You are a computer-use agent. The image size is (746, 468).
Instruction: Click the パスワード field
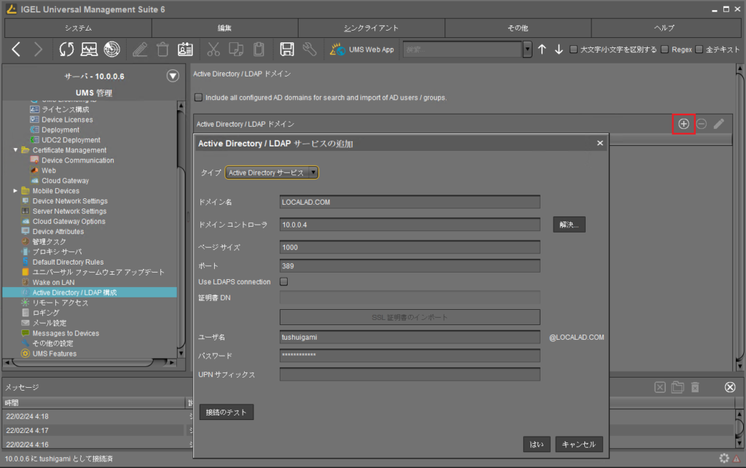click(x=409, y=356)
